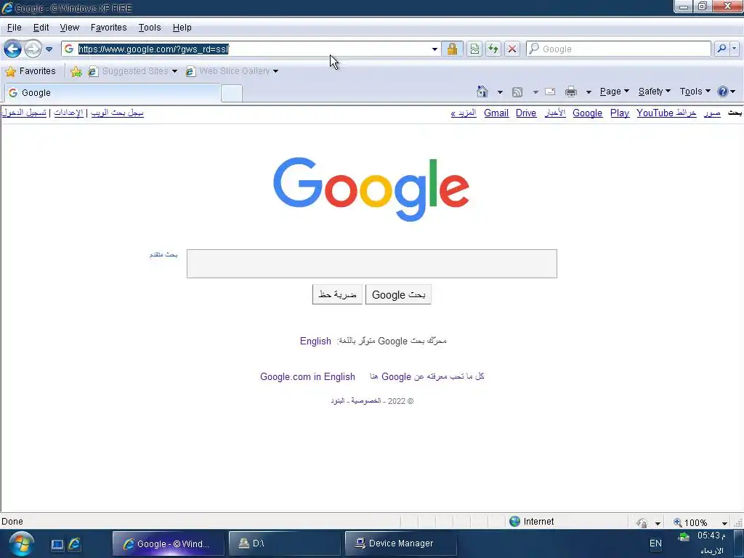This screenshot has width=744, height=558.
Task: Click the Internet zone globe icon
Action: [514, 522]
